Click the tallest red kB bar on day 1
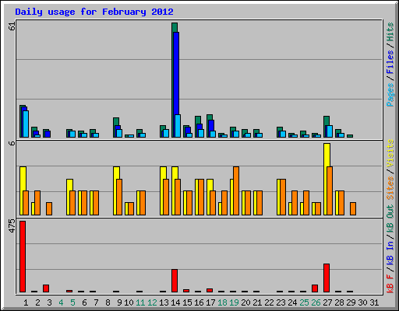This screenshot has width=399, height=311. [x=23, y=257]
